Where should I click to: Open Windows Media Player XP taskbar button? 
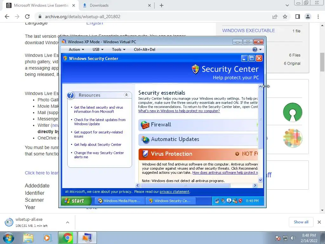(x=120, y=201)
